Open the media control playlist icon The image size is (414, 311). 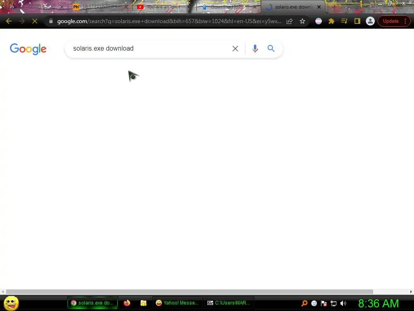344,21
